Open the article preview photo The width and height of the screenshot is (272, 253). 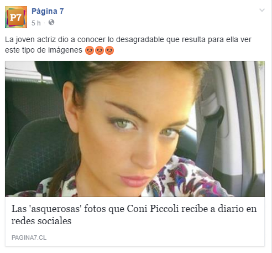tap(135, 129)
